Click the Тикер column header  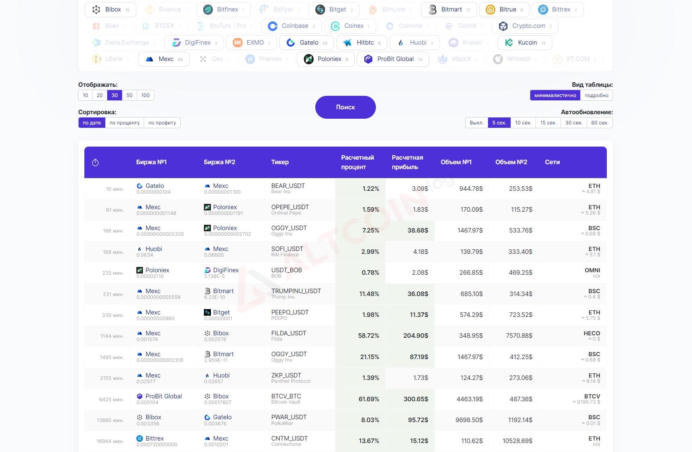[280, 162]
